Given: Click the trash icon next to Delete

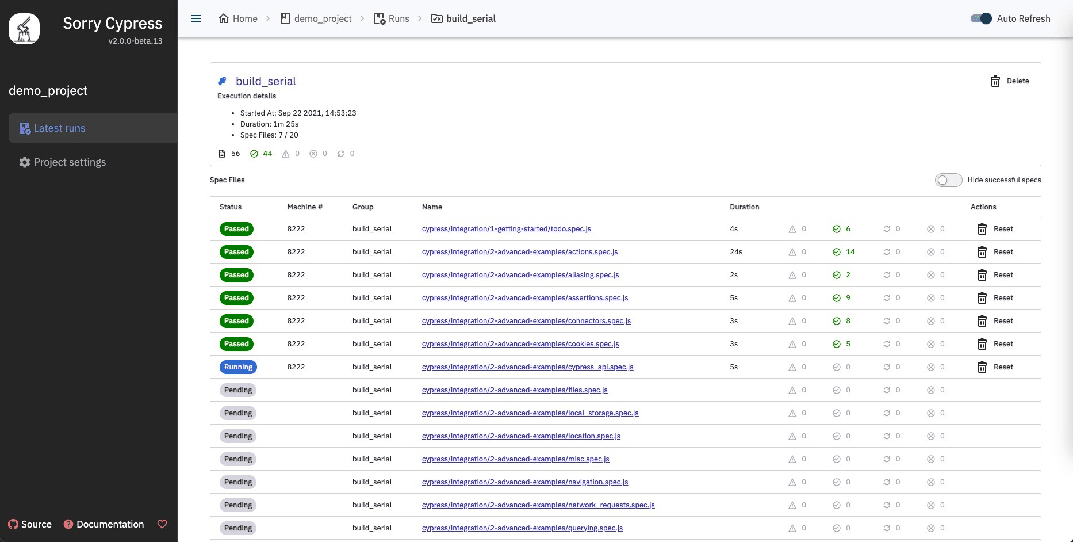Looking at the screenshot, I should (x=995, y=81).
